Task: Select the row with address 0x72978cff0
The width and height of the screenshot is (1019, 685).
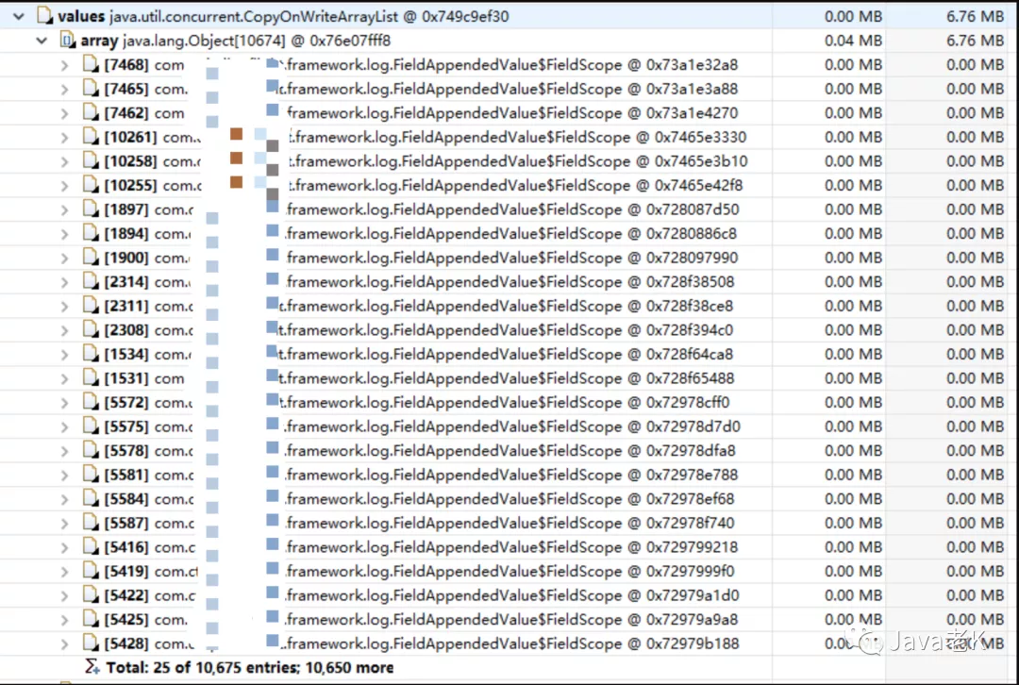Action: (509, 403)
